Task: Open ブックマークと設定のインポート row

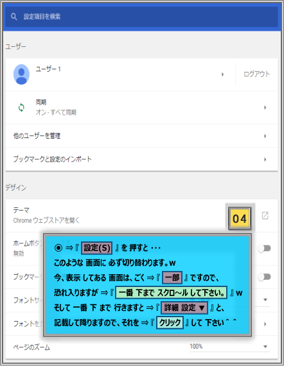Action: (x=141, y=159)
